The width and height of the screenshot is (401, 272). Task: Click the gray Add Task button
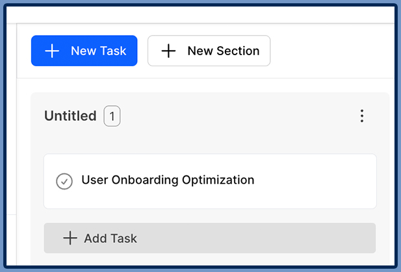(209, 238)
